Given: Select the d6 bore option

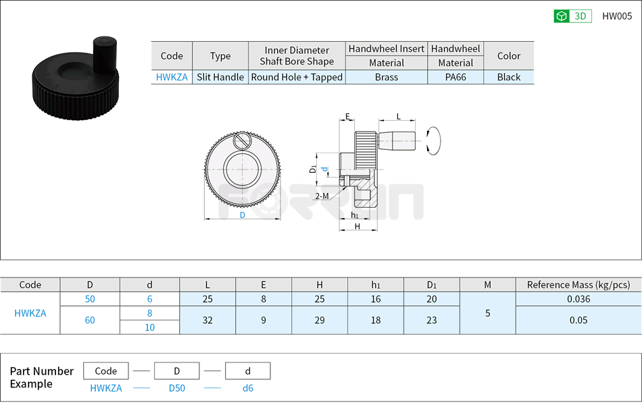Looking at the screenshot, I should point(149,298).
